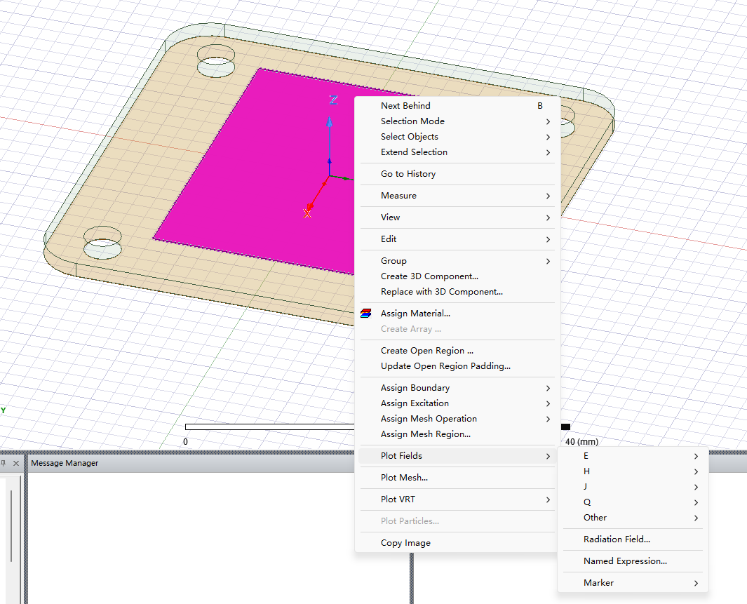The image size is (747, 604).
Task: Select Named Expression... entry
Action: 625,561
